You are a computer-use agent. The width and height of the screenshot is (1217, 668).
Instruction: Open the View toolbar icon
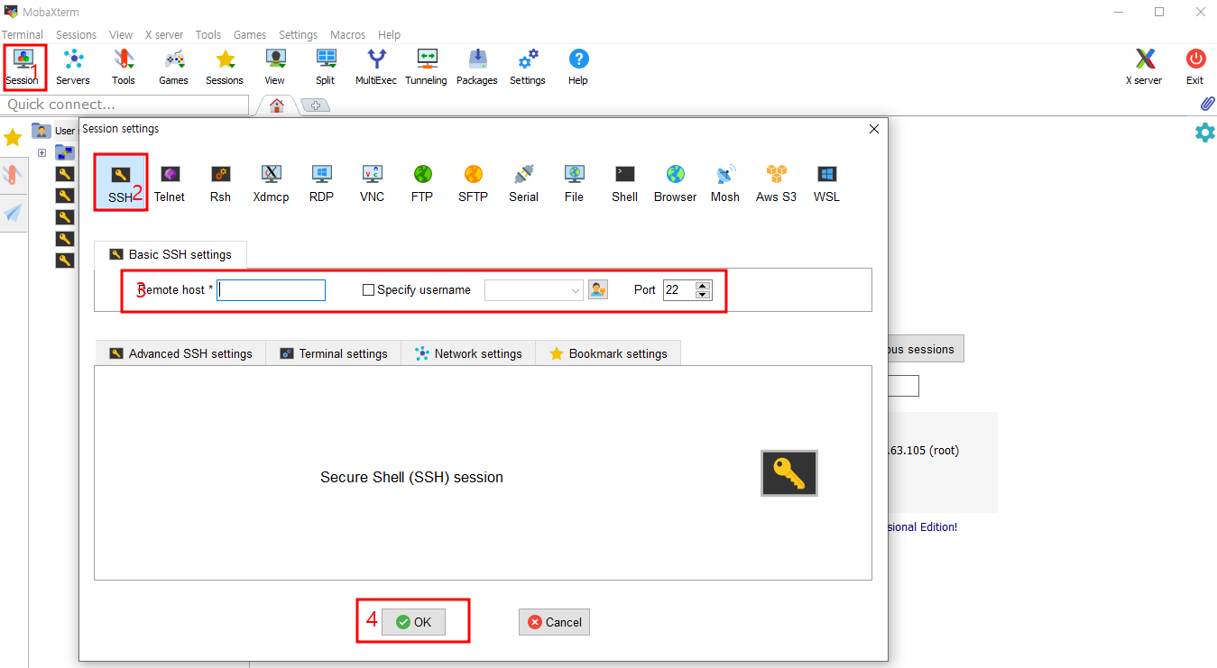tap(275, 68)
